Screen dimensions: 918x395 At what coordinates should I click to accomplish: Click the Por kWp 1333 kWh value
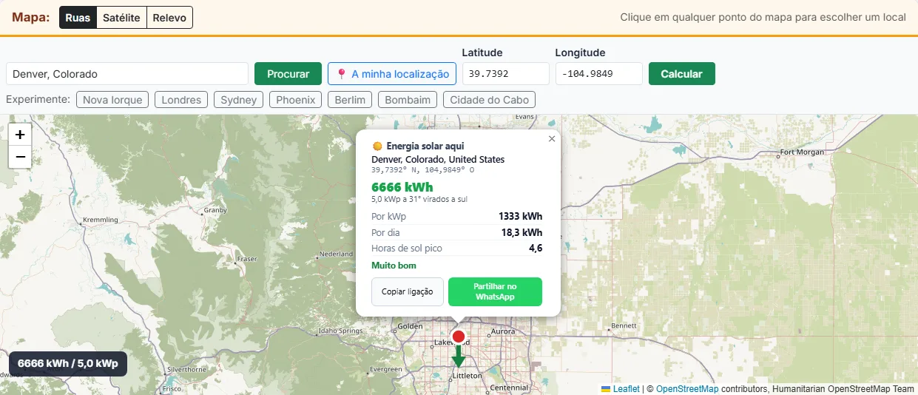pos(520,217)
